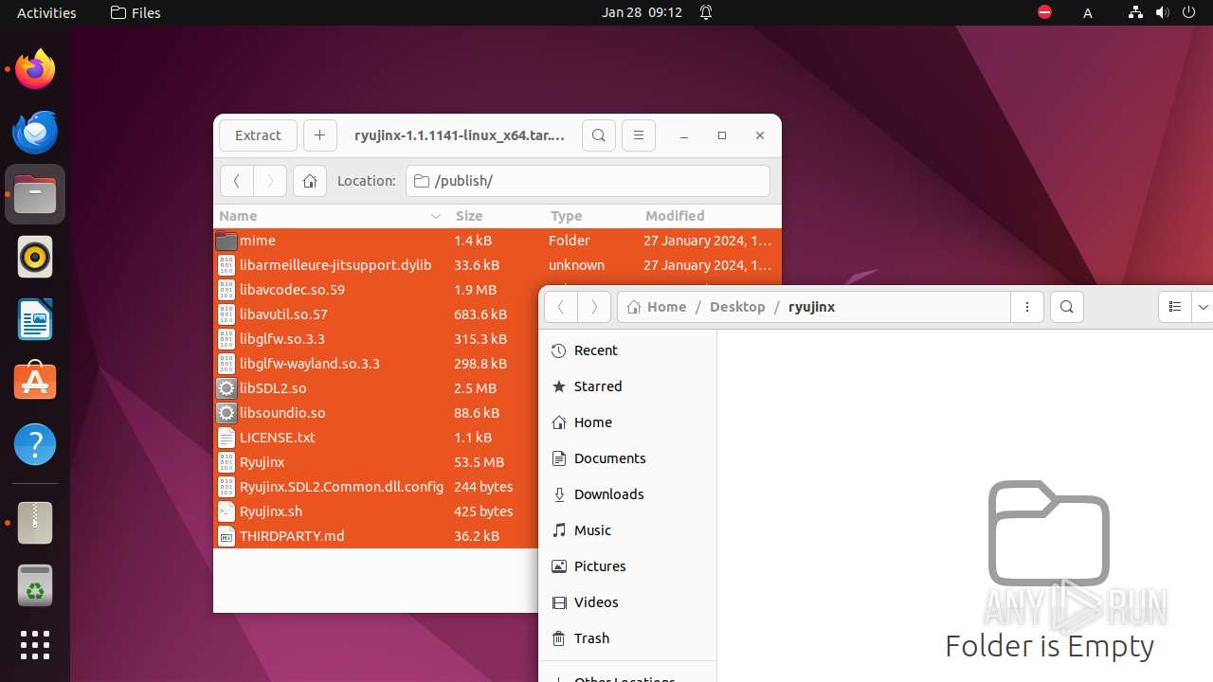The image size is (1213, 682).
Task: Click the search icon in Archive Manager
Action: (599, 135)
